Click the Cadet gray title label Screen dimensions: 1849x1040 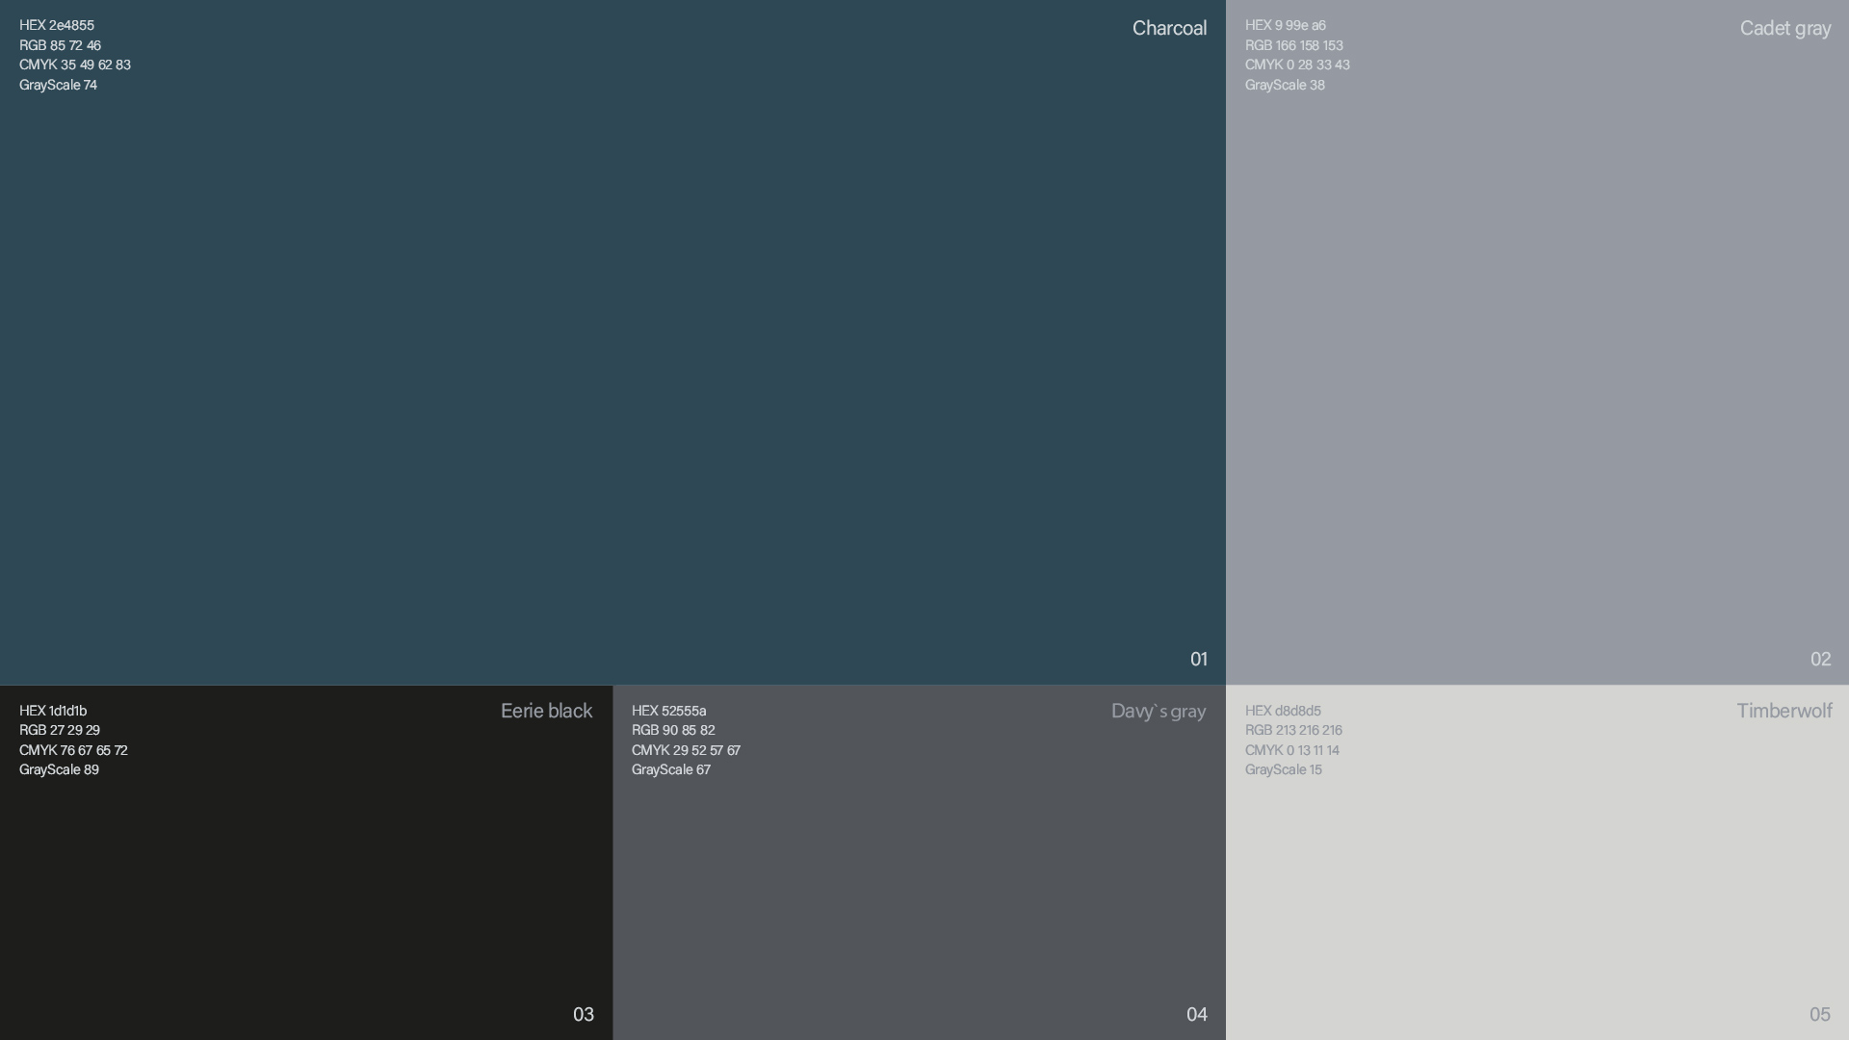1784,28
